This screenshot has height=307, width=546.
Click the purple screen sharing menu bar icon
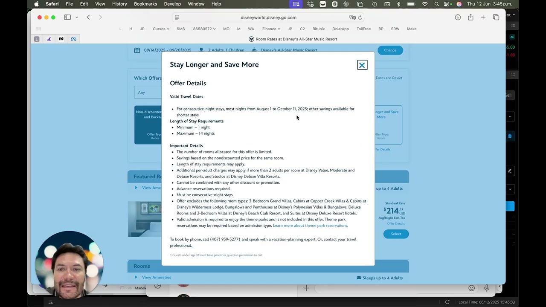pyautogui.click(x=296, y=4)
